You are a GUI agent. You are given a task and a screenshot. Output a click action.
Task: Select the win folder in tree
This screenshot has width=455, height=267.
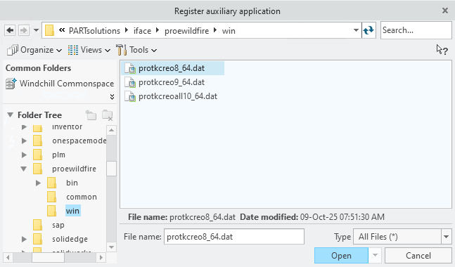pos(72,211)
